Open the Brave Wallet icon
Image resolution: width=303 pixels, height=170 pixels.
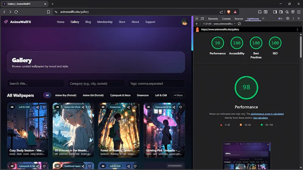point(281,12)
